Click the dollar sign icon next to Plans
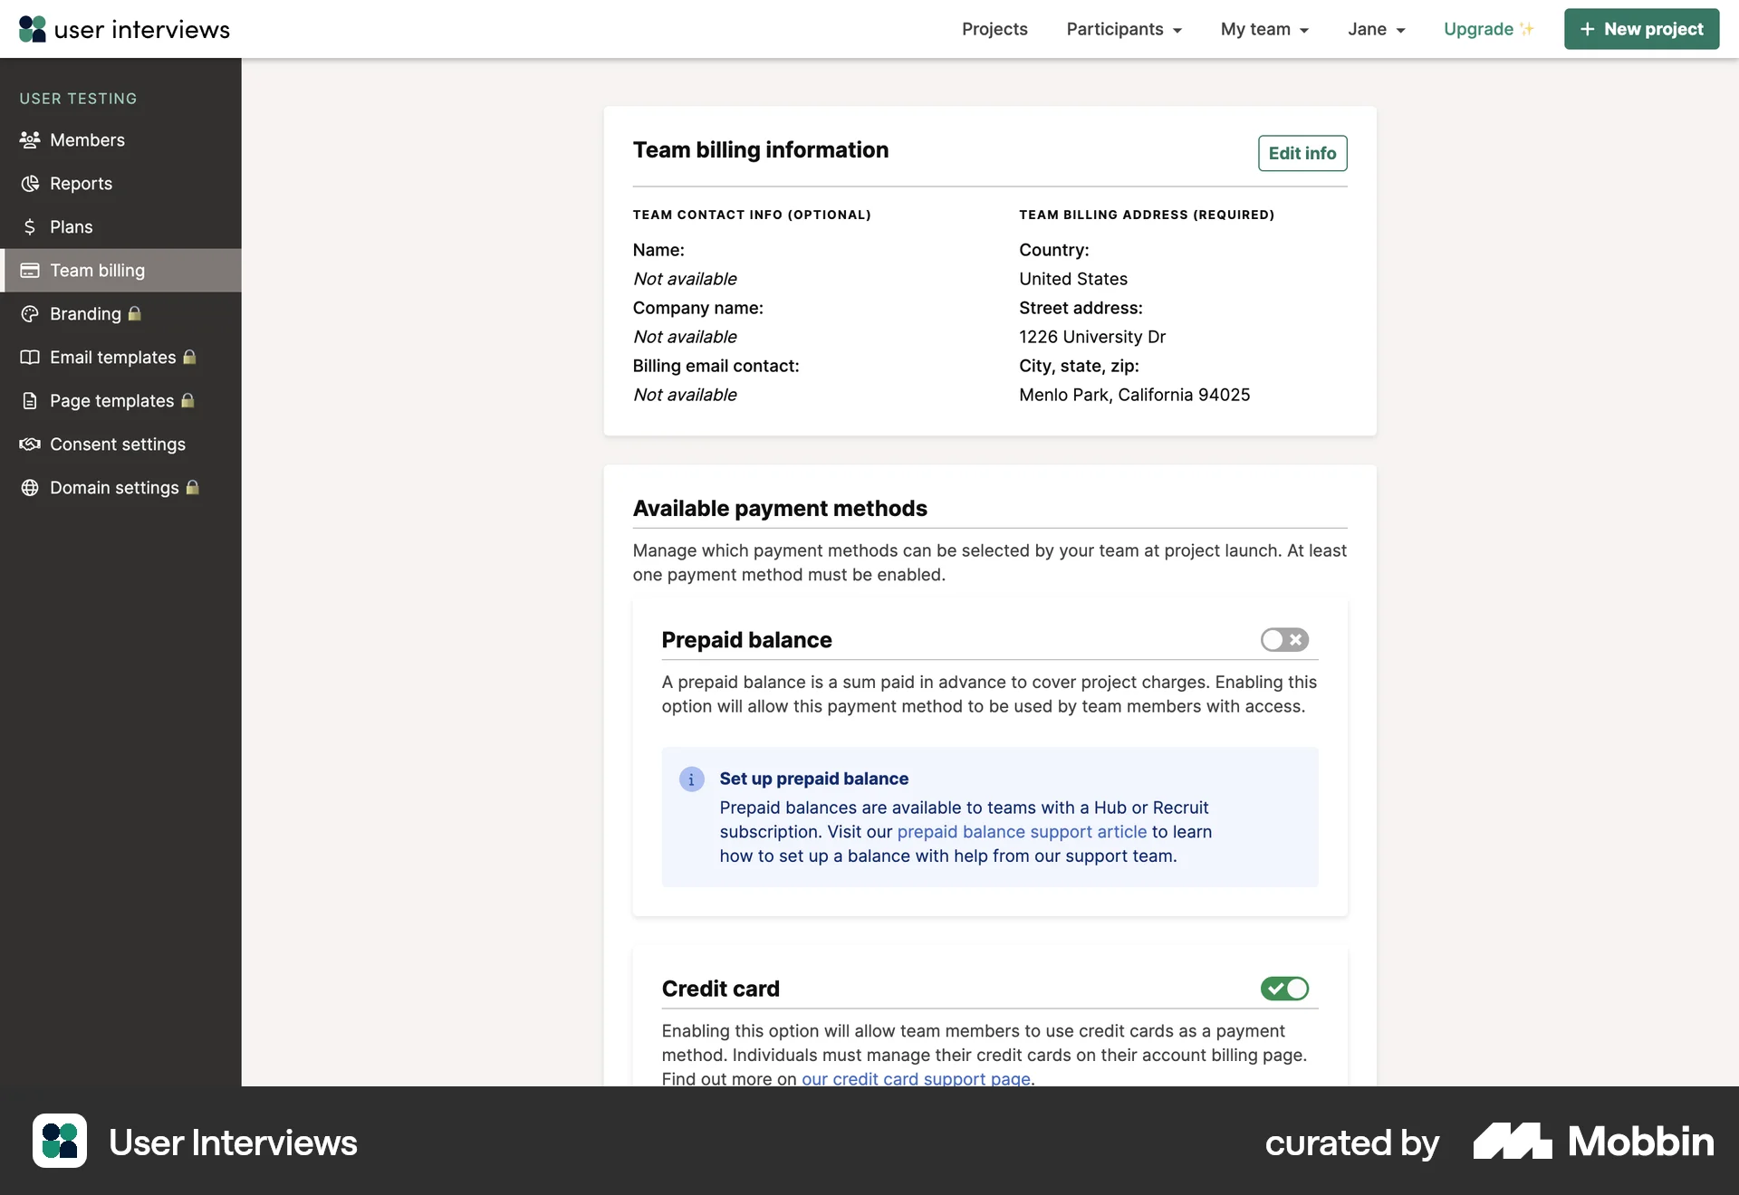 (x=30, y=226)
